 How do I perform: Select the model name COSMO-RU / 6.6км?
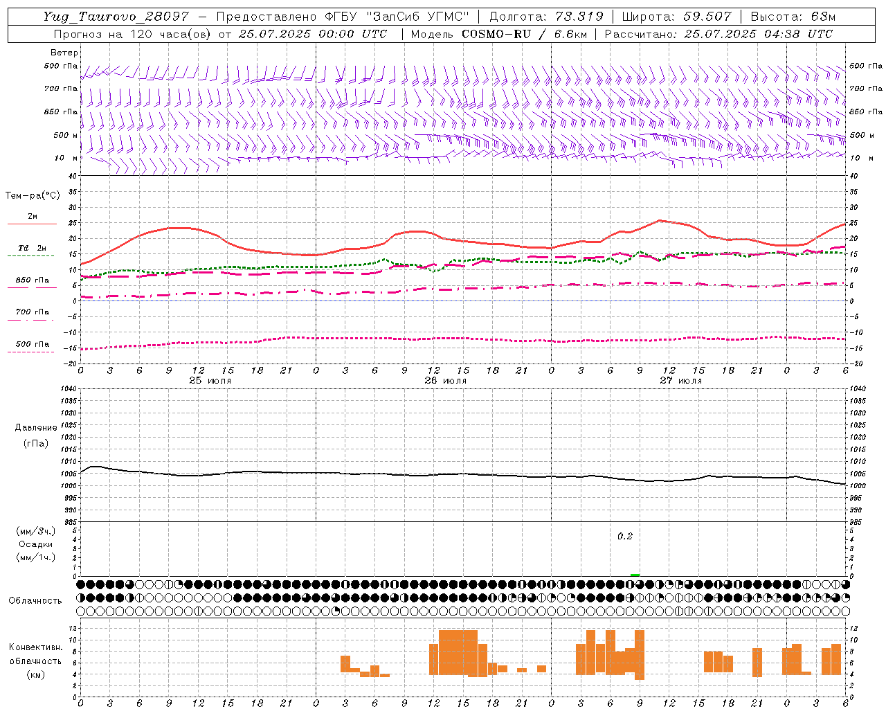[524, 34]
